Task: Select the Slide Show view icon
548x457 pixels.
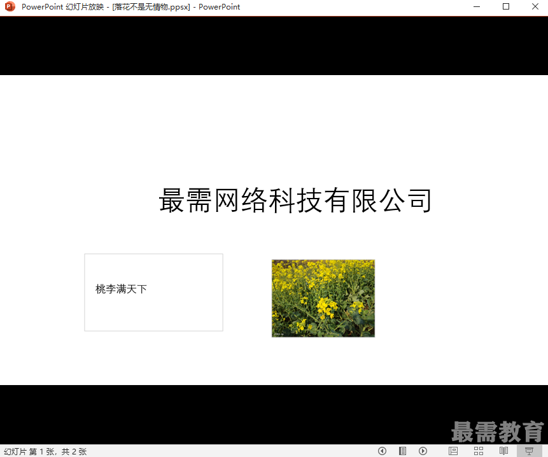Action: tap(529, 451)
